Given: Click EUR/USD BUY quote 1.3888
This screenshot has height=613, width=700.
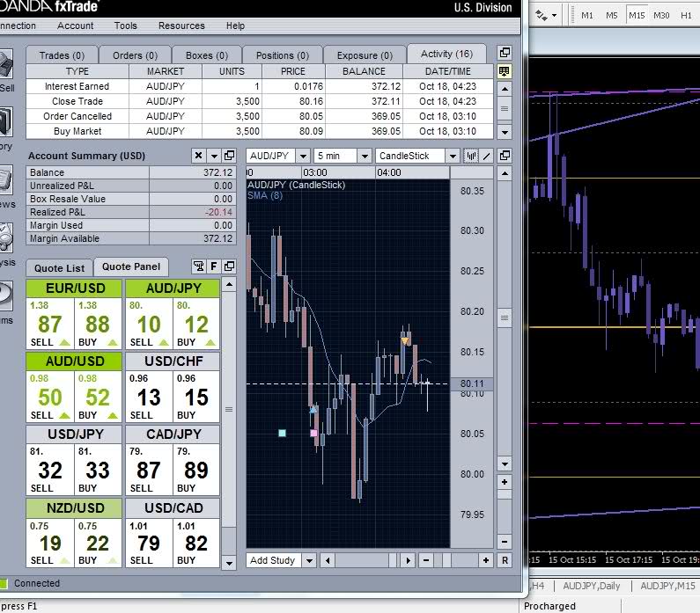Looking at the screenshot, I should click(98, 324).
